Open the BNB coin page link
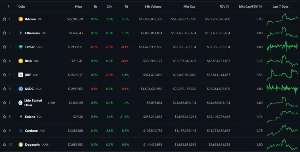Screen dimensions: 300x152 pos(28,61)
